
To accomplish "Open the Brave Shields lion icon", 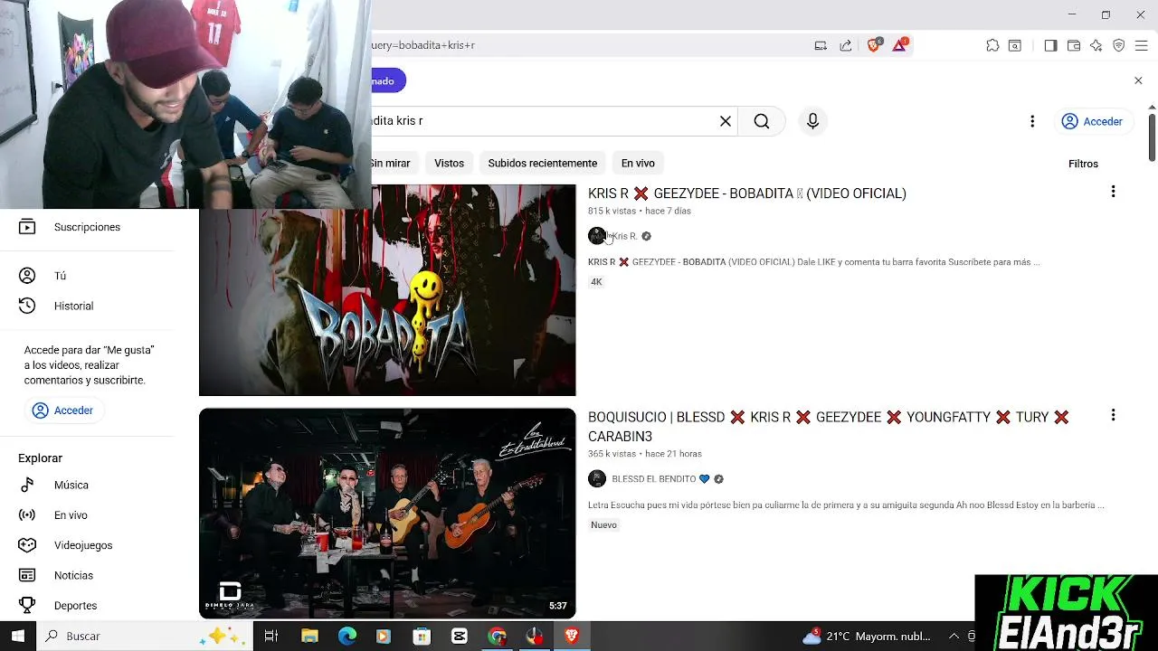I will [x=874, y=44].
